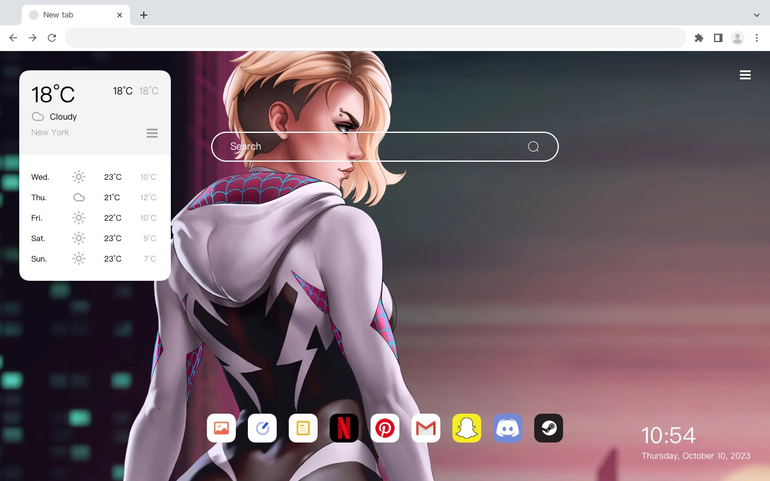
Task: Open a new tab with the plus button
Action: [144, 15]
